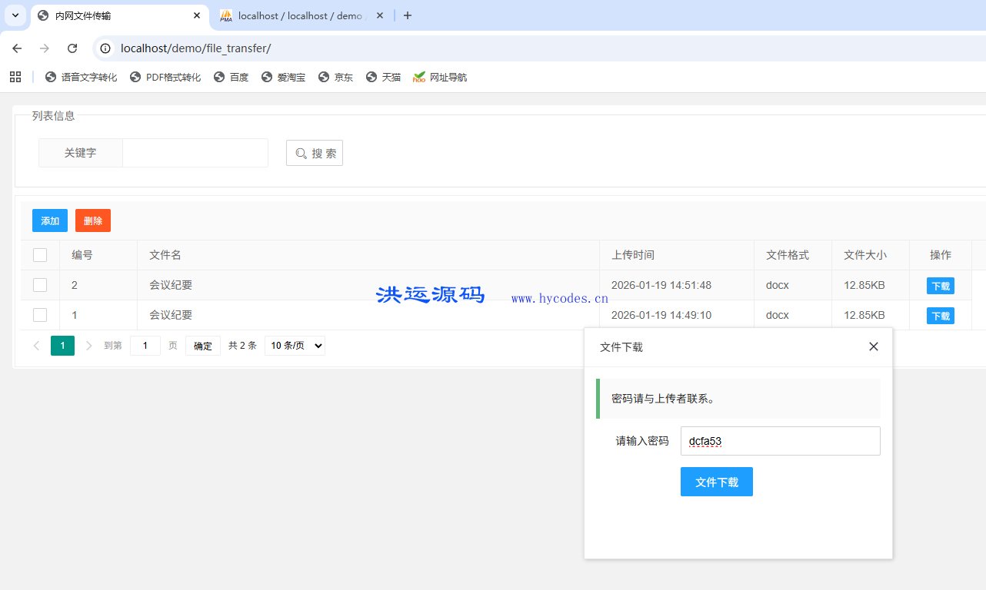Open the 天猫 bookmark

pos(383,77)
